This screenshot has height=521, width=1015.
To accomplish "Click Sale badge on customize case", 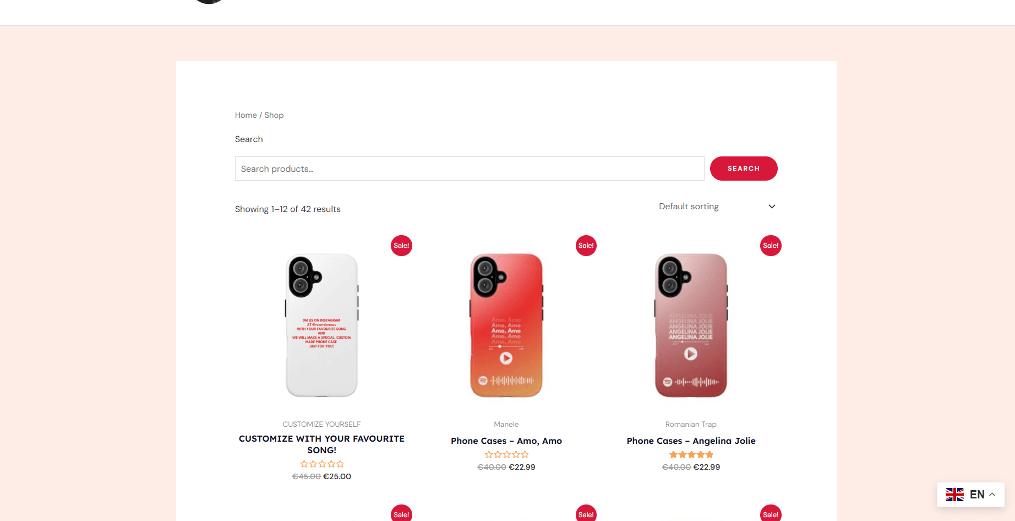I will pos(401,246).
